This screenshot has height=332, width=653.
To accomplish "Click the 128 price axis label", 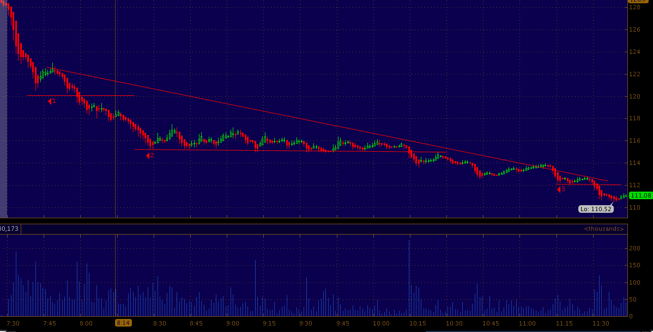I will click(634, 8).
